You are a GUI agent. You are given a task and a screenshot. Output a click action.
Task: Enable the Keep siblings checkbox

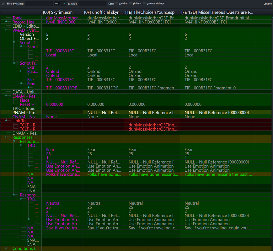pos(131,3)
